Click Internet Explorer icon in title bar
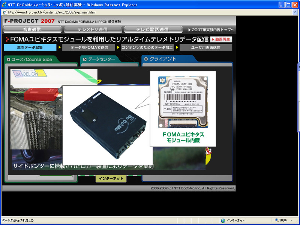This screenshot has width=300, height=225. (x=4, y=5)
